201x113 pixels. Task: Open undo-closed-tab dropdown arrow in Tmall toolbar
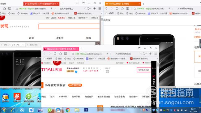click(x=147, y=54)
